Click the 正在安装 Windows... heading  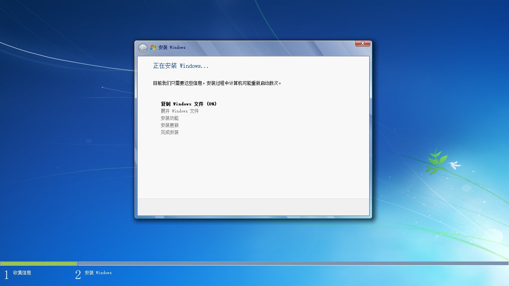(x=181, y=66)
